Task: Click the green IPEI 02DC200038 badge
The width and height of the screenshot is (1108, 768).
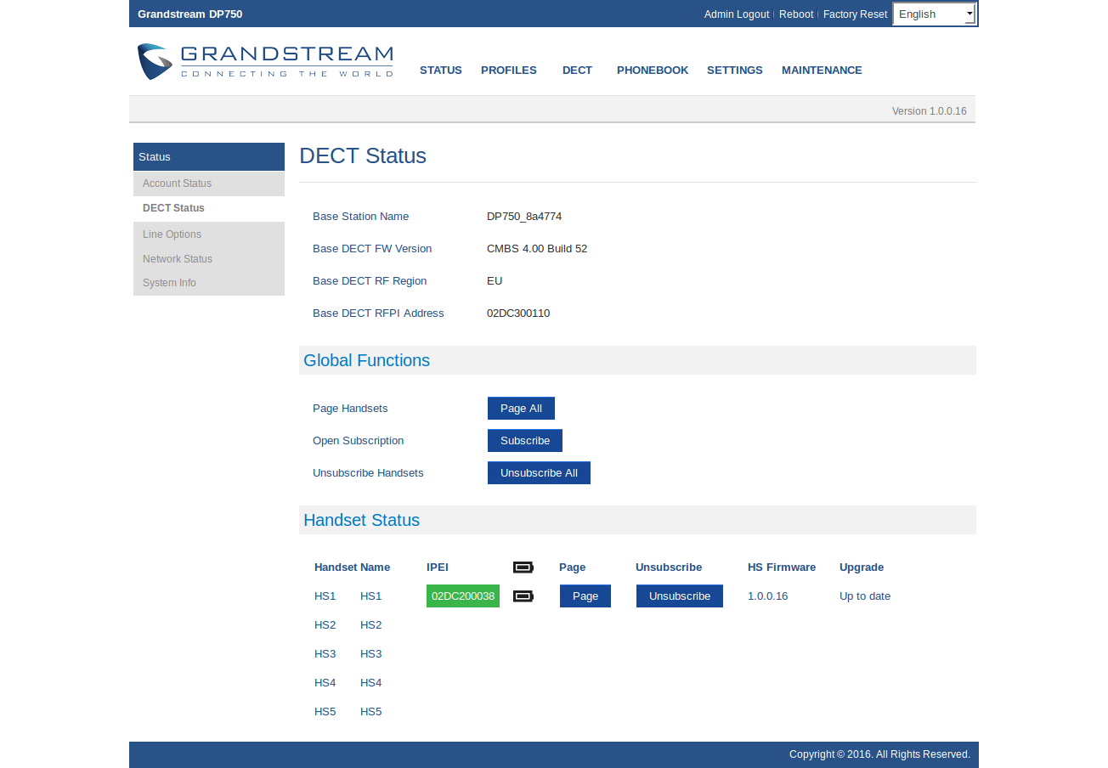Action: tap(462, 596)
